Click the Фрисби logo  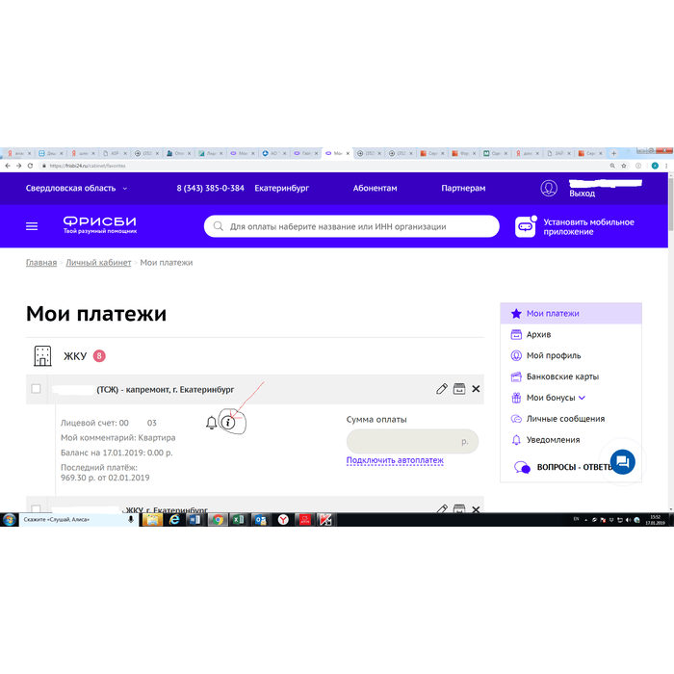(x=99, y=225)
